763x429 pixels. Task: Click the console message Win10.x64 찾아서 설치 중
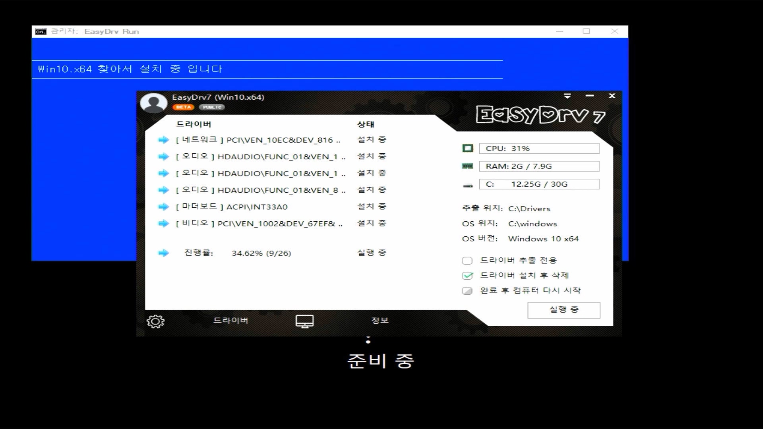tap(130, 69)
